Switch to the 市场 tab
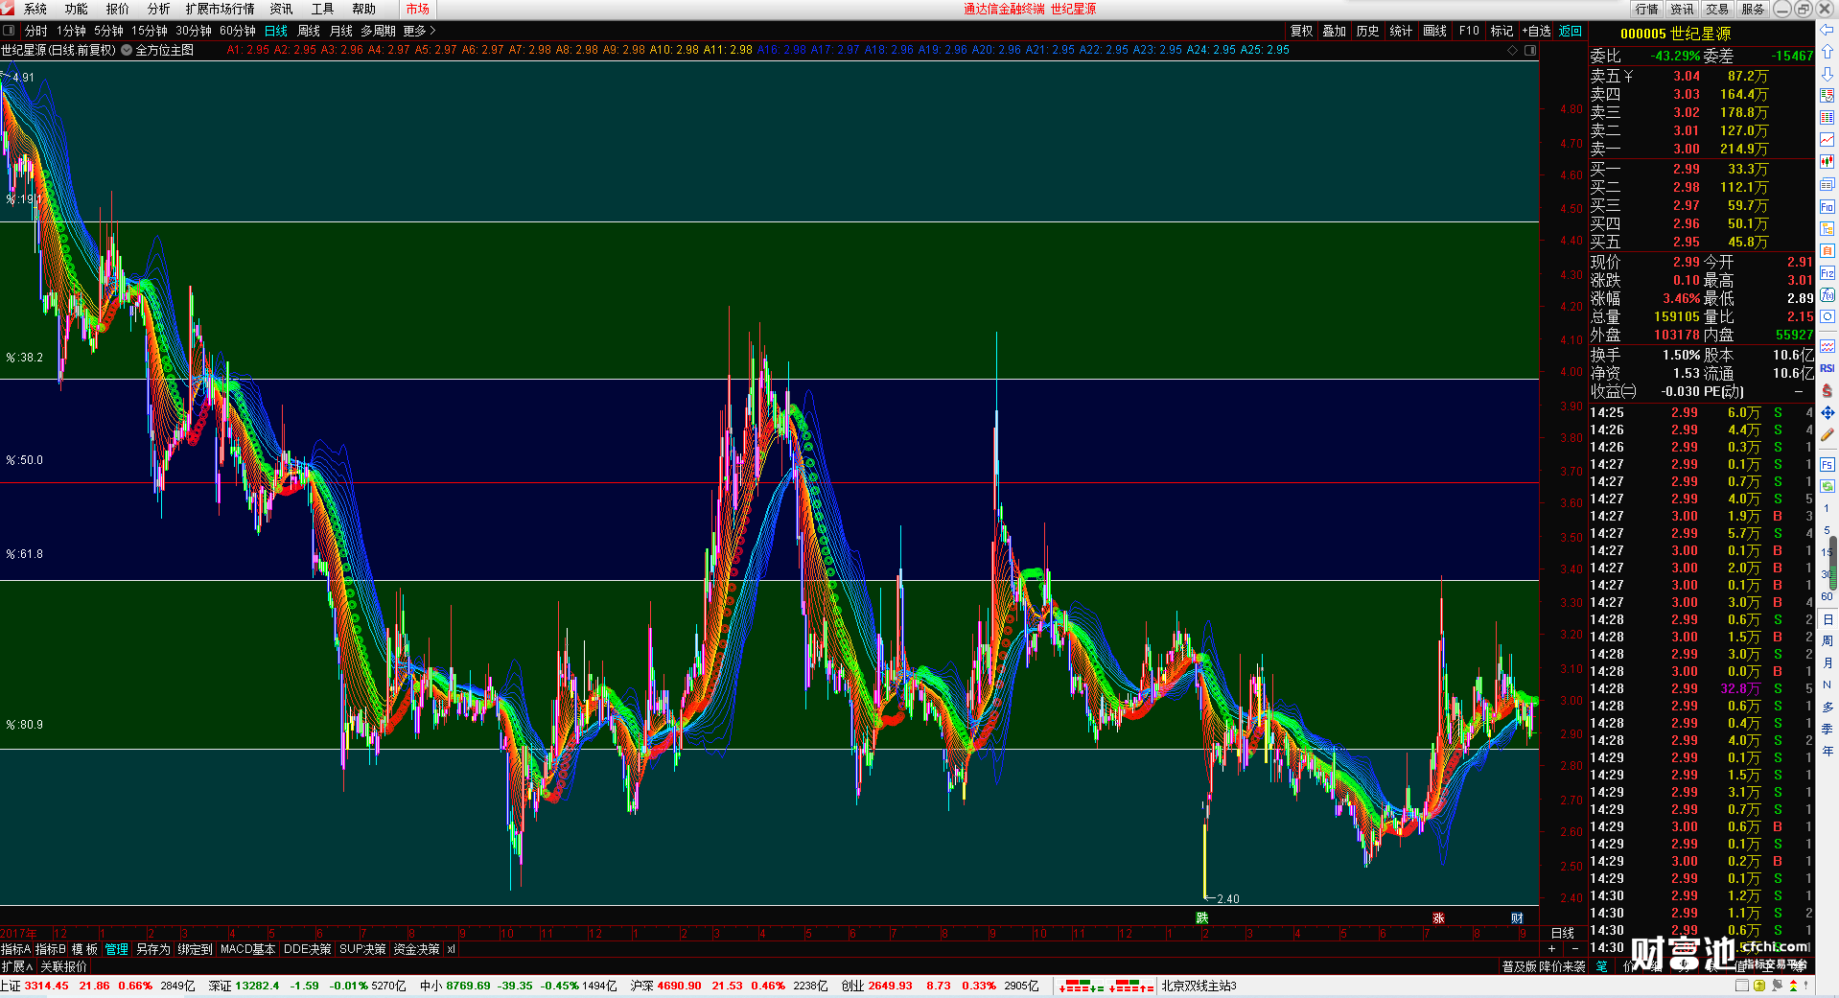 click(418, 9)
